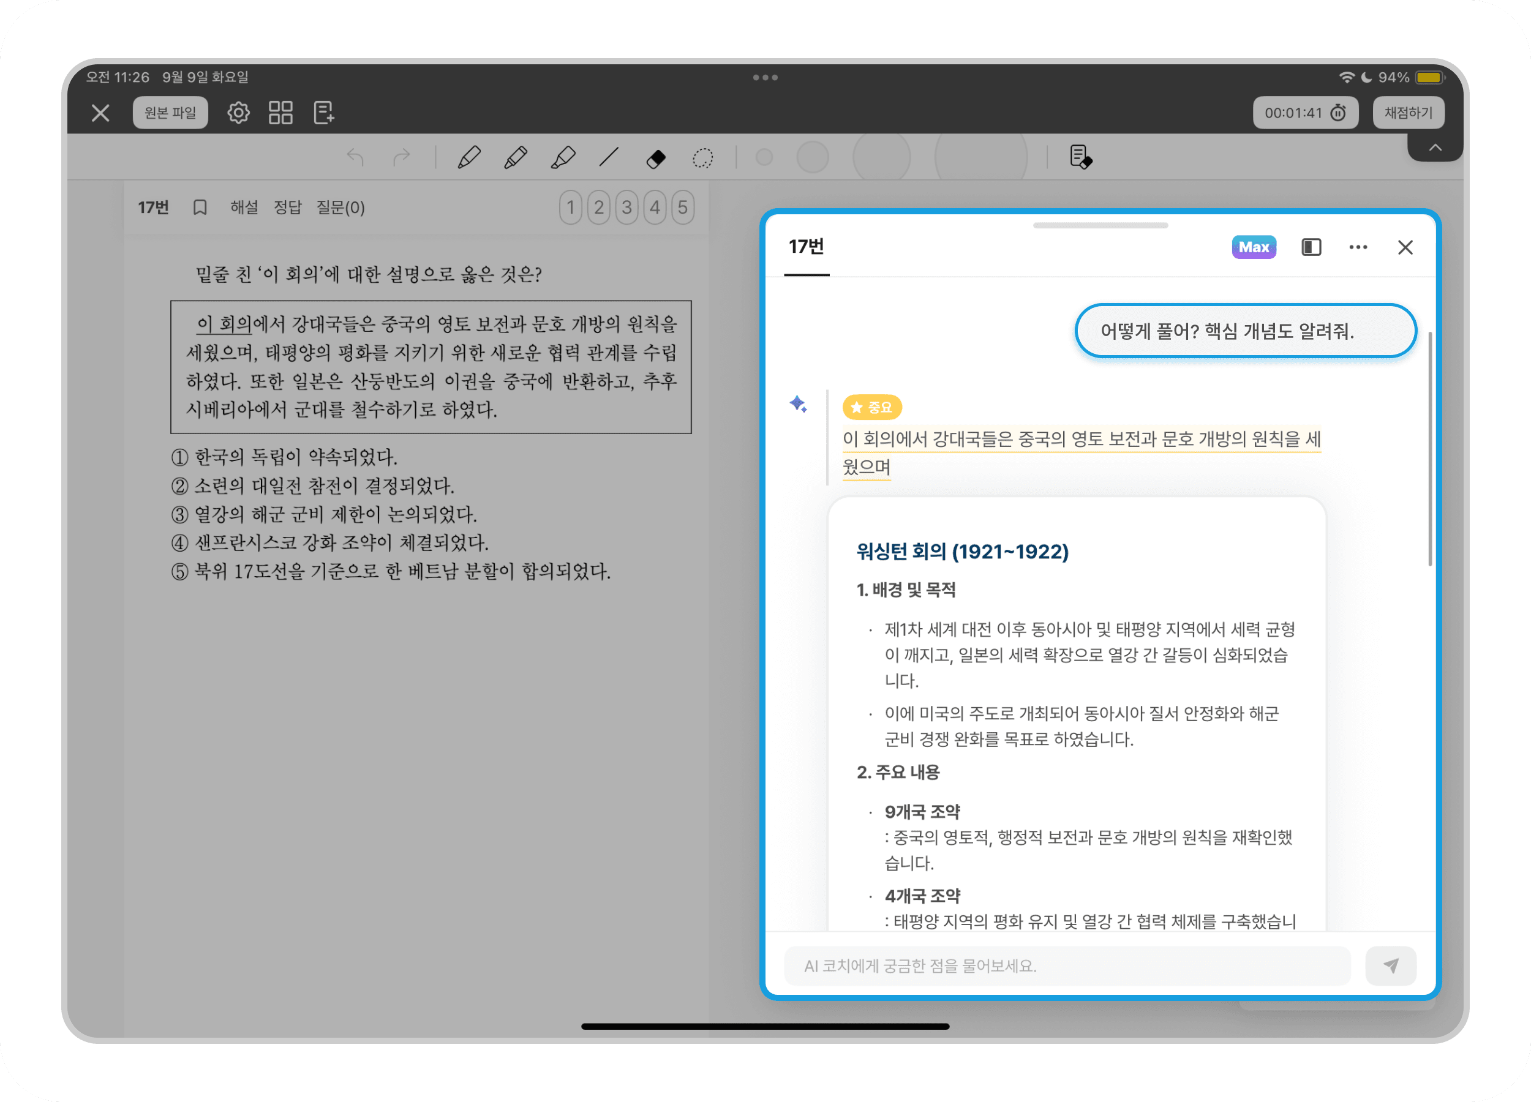The image size is (1531, 1102).
Task: Select answer choice 5 bubble
Action: coord(683,207)
